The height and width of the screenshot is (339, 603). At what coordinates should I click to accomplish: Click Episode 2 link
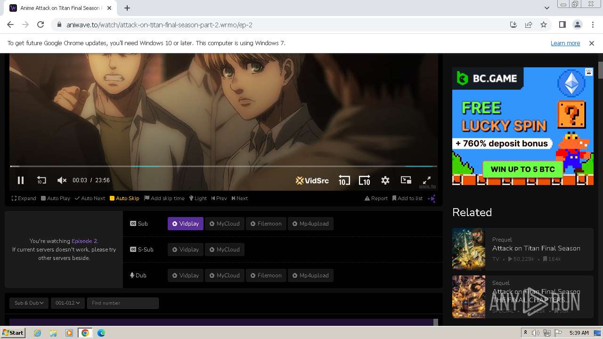tap(84, 241)
